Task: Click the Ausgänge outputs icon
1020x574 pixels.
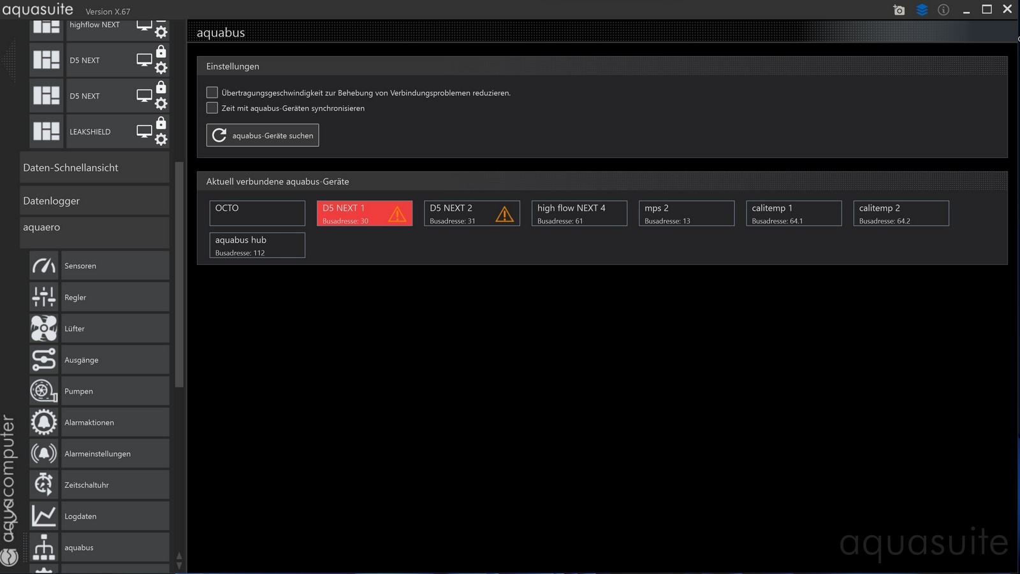Action: click(x=44, y=359)
